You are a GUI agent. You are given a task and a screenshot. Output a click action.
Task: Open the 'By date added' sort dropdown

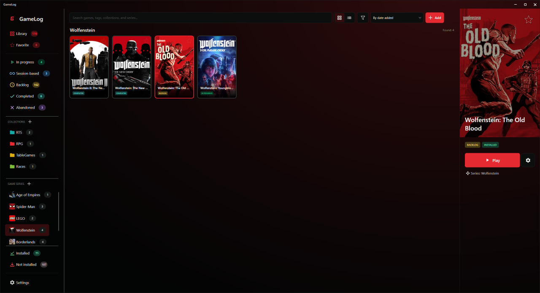pos(397,18)
